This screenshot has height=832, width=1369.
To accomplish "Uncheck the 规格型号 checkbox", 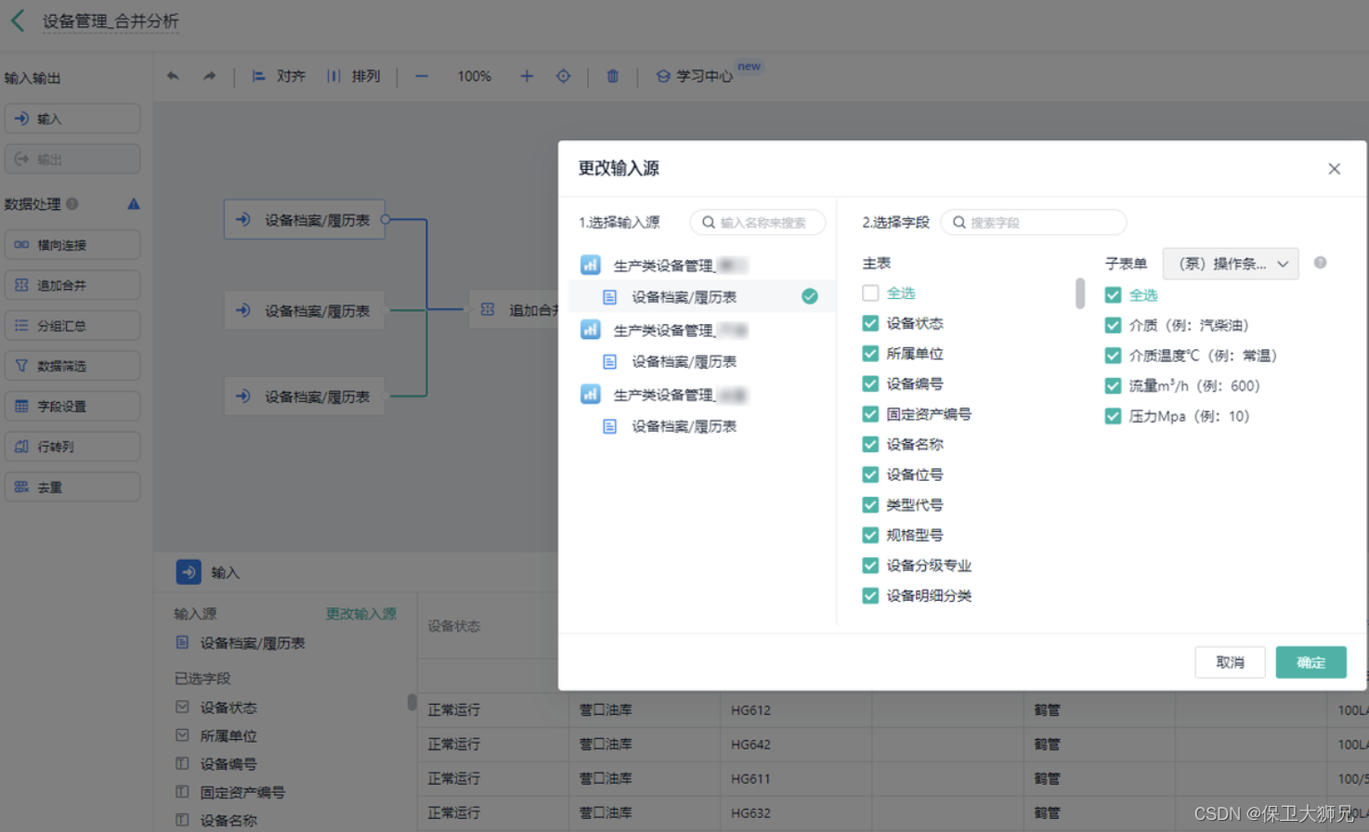I will pos(870,535).
